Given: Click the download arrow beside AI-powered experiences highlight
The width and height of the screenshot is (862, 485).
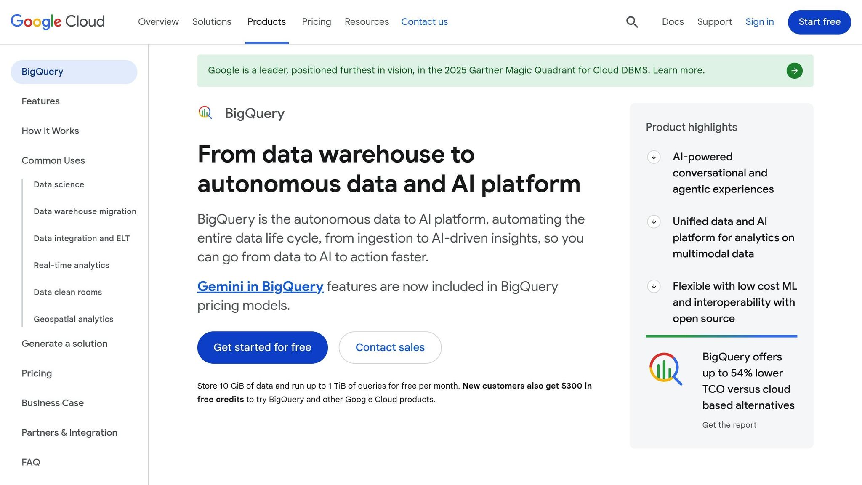Looking at the screenshot, I should pyautogui.click(x=654, y=157).
